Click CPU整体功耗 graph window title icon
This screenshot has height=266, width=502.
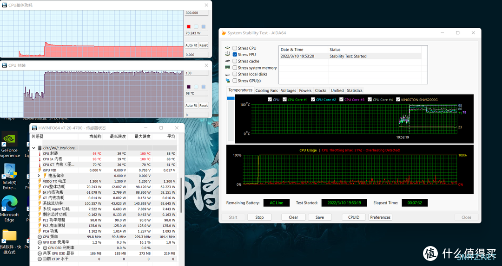pos(5,5)
